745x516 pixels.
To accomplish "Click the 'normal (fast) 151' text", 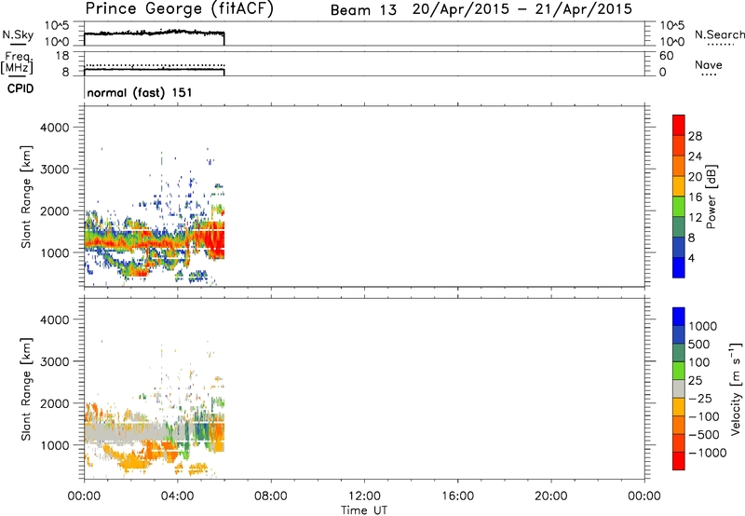I will point(140,92).
